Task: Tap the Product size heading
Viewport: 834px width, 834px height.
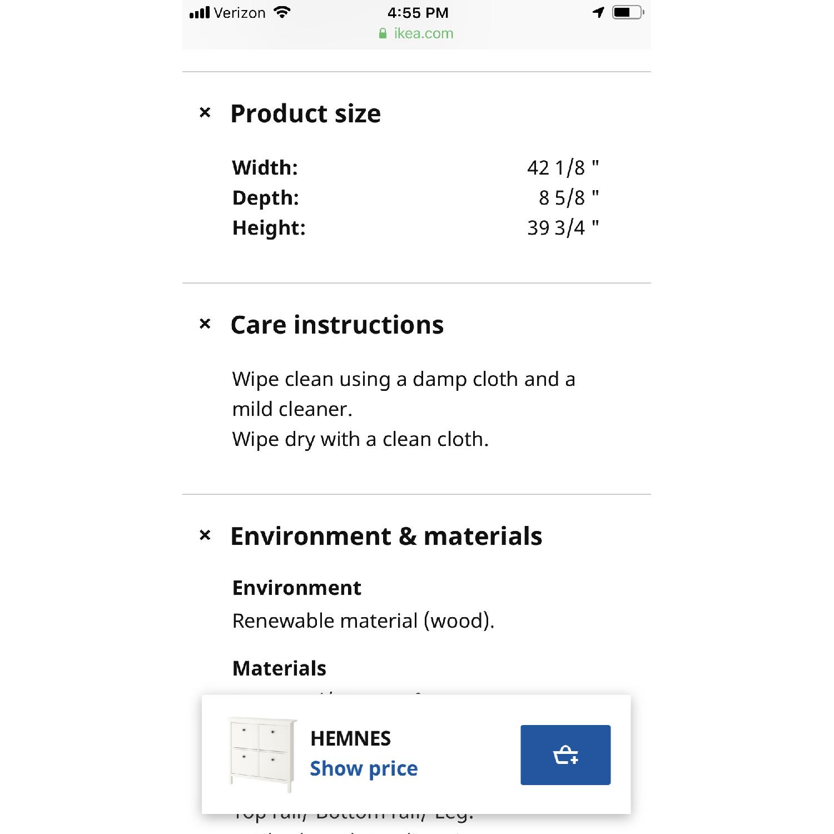Action: tap(306, 114)
